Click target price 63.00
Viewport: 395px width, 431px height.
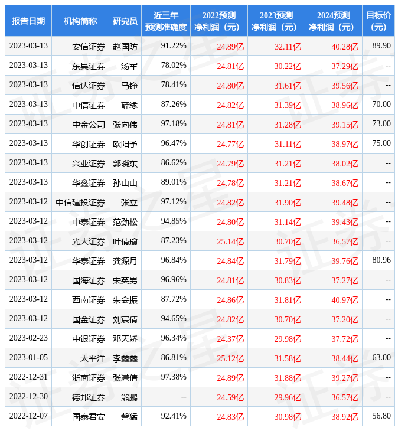(381, 358)
